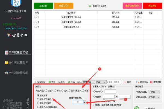This screenshot has width=164, height=109.
Task: Choose the 随机大写字母 option
Action: tap(38, 103)
